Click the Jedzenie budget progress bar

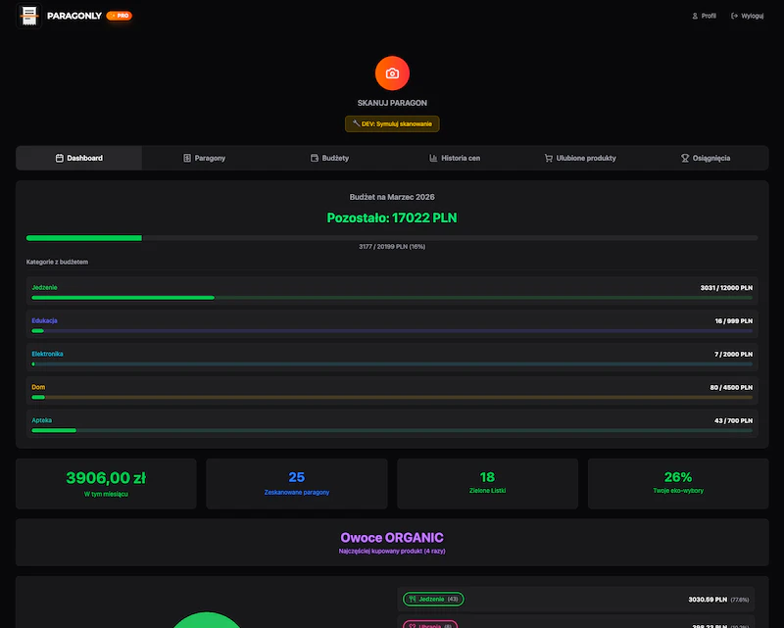pos(392,298)
